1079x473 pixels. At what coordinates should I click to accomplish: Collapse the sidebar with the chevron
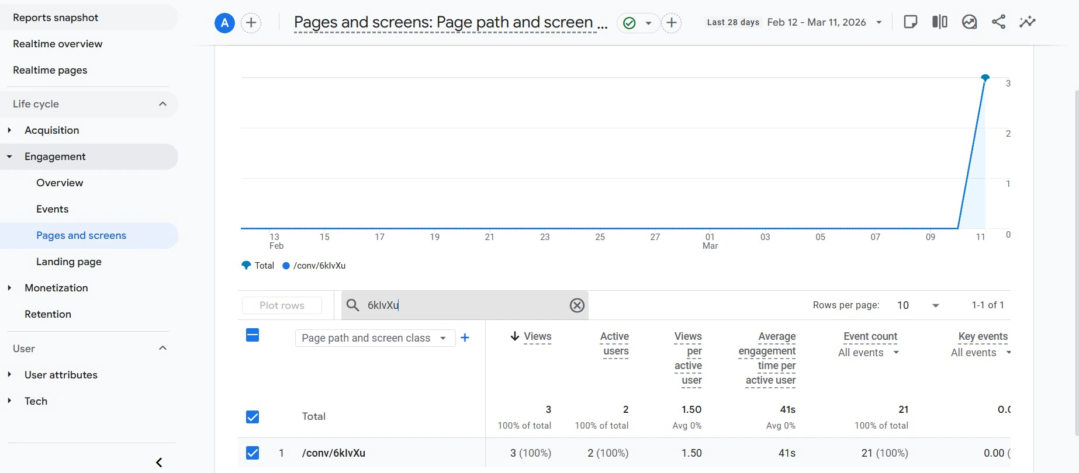[159, 462]
